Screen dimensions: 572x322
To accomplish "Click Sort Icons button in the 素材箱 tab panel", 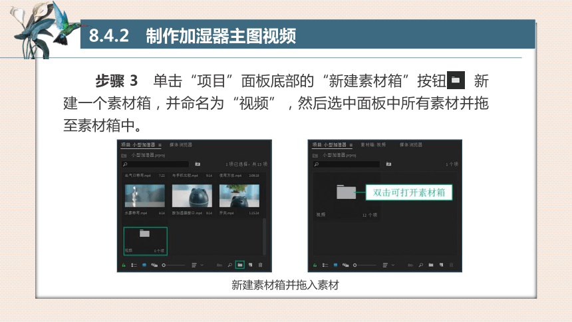I will coord(385,265).
